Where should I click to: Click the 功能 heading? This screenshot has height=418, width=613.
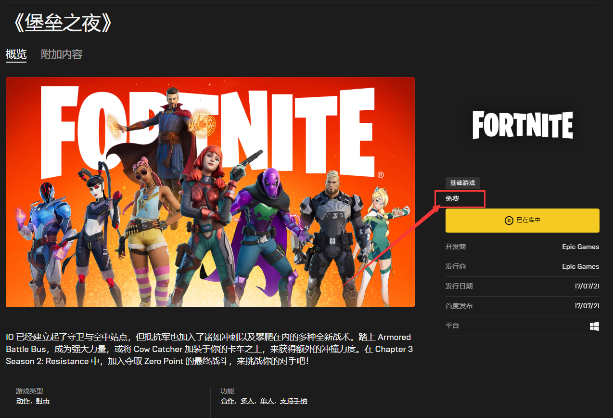pyautogui.click(x=227, y=391)
